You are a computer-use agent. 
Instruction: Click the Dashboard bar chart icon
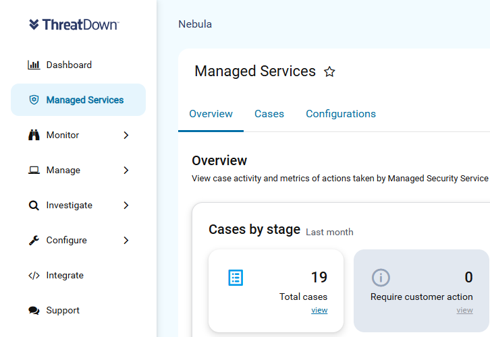click(x=34, y=65)
